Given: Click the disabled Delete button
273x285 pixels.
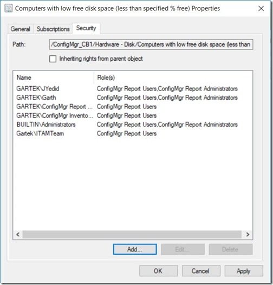Looking at the screenshot, I should [x=230, y=249].
